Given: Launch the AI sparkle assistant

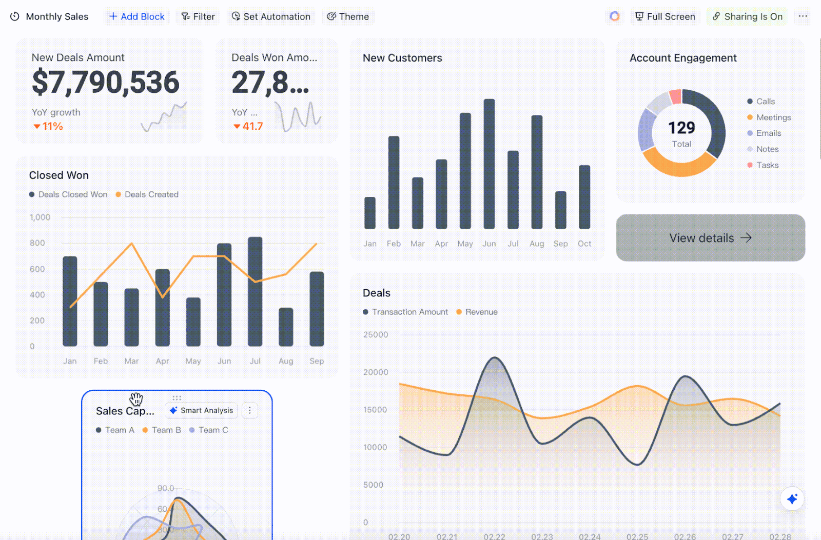Looking at the screenshot, I should click(x=792, y=498).
